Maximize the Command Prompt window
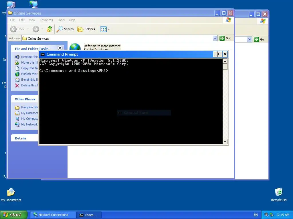The height and width of the screenshot is (219, 293). click(220, 54)
